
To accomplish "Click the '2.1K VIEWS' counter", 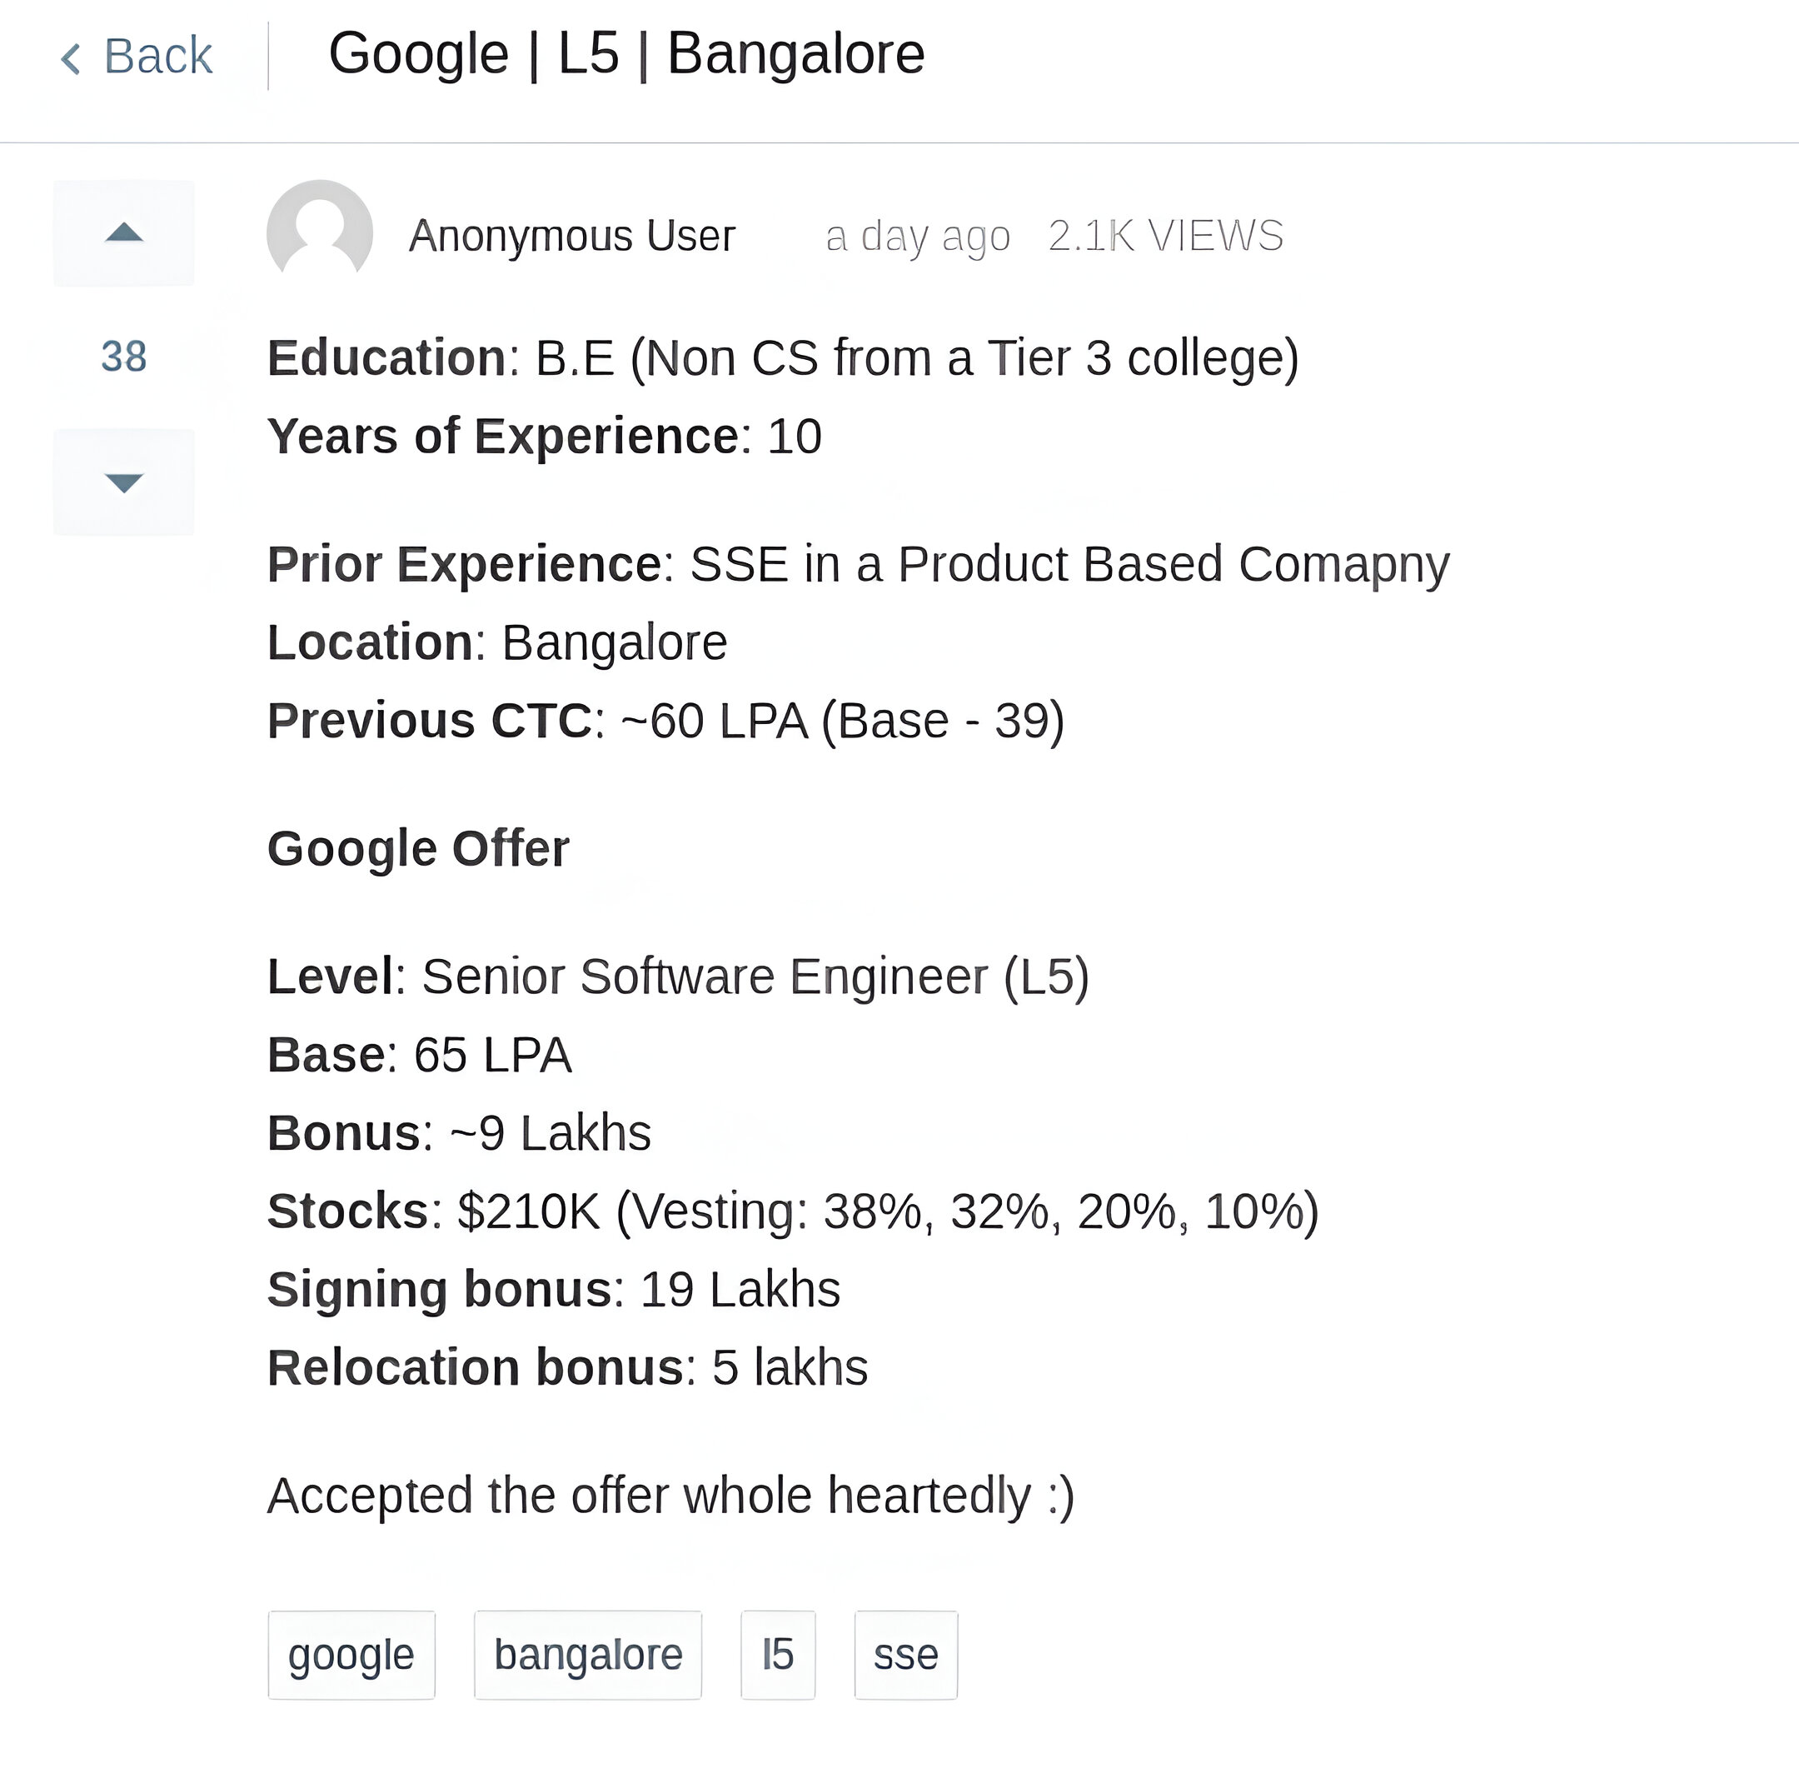I will click(x=1165, y=236).
